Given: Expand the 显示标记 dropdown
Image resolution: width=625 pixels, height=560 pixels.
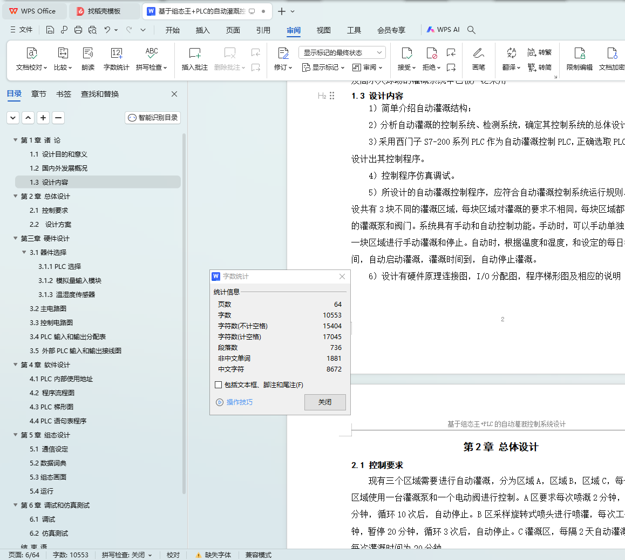Looking at the screenshot, I should pos(324,68).
